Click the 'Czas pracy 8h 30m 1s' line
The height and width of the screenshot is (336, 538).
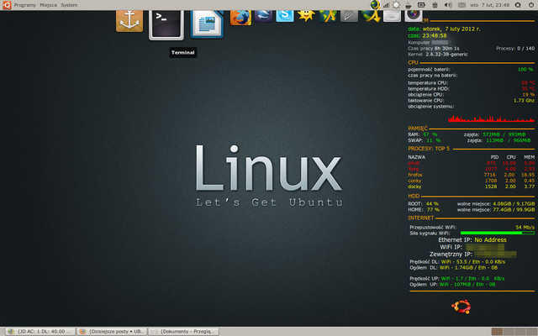point(434,49)
